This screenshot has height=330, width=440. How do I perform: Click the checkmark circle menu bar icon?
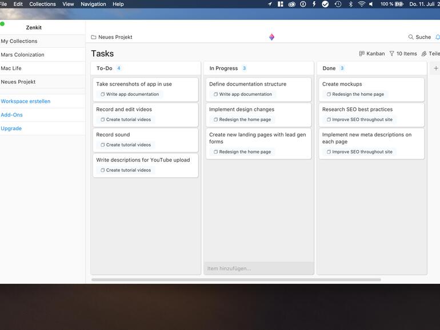click(x=325, y=4)
